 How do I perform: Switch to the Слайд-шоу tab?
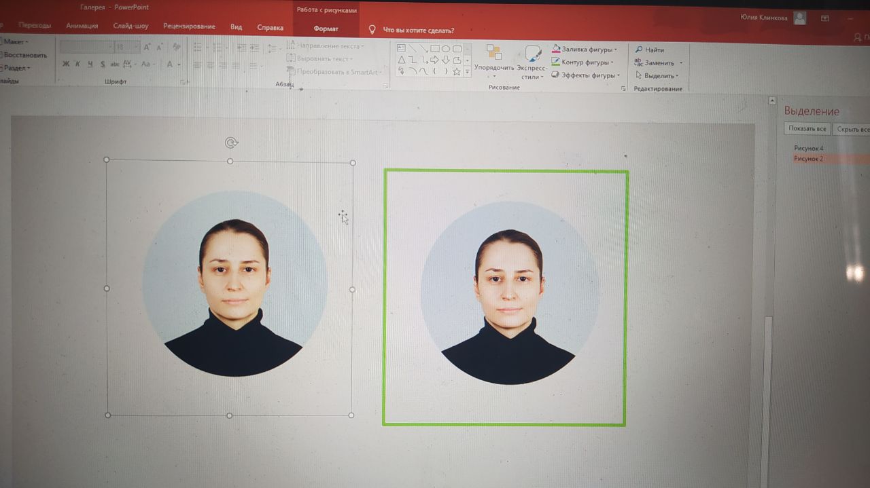[131, 26]
